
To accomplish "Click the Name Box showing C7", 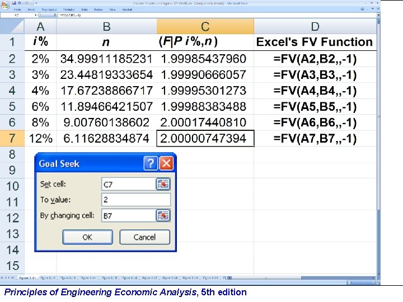I will (x=17, y=15).
